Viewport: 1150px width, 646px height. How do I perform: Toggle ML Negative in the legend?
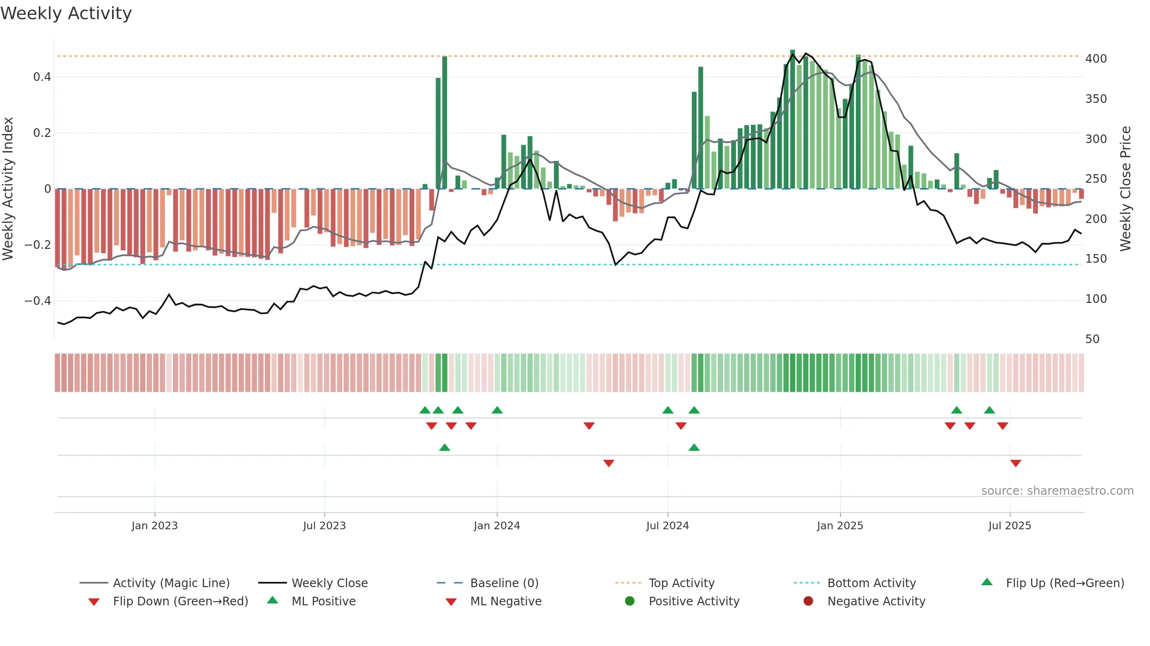[x=493, y=601]
